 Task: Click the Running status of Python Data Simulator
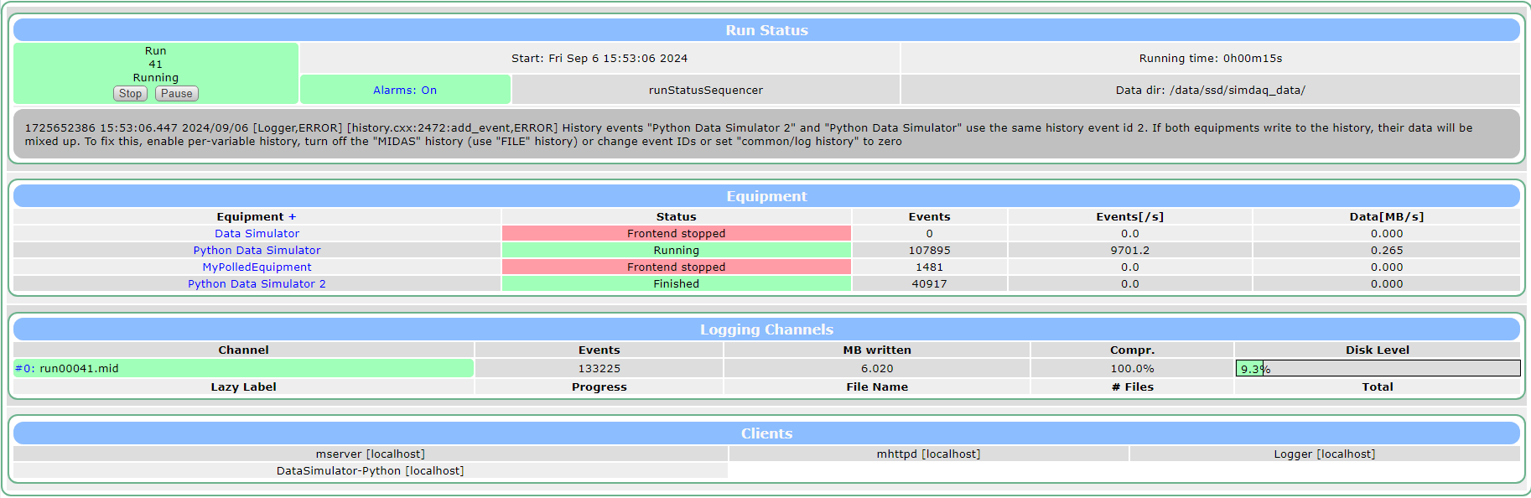click(x=677, y=251)
